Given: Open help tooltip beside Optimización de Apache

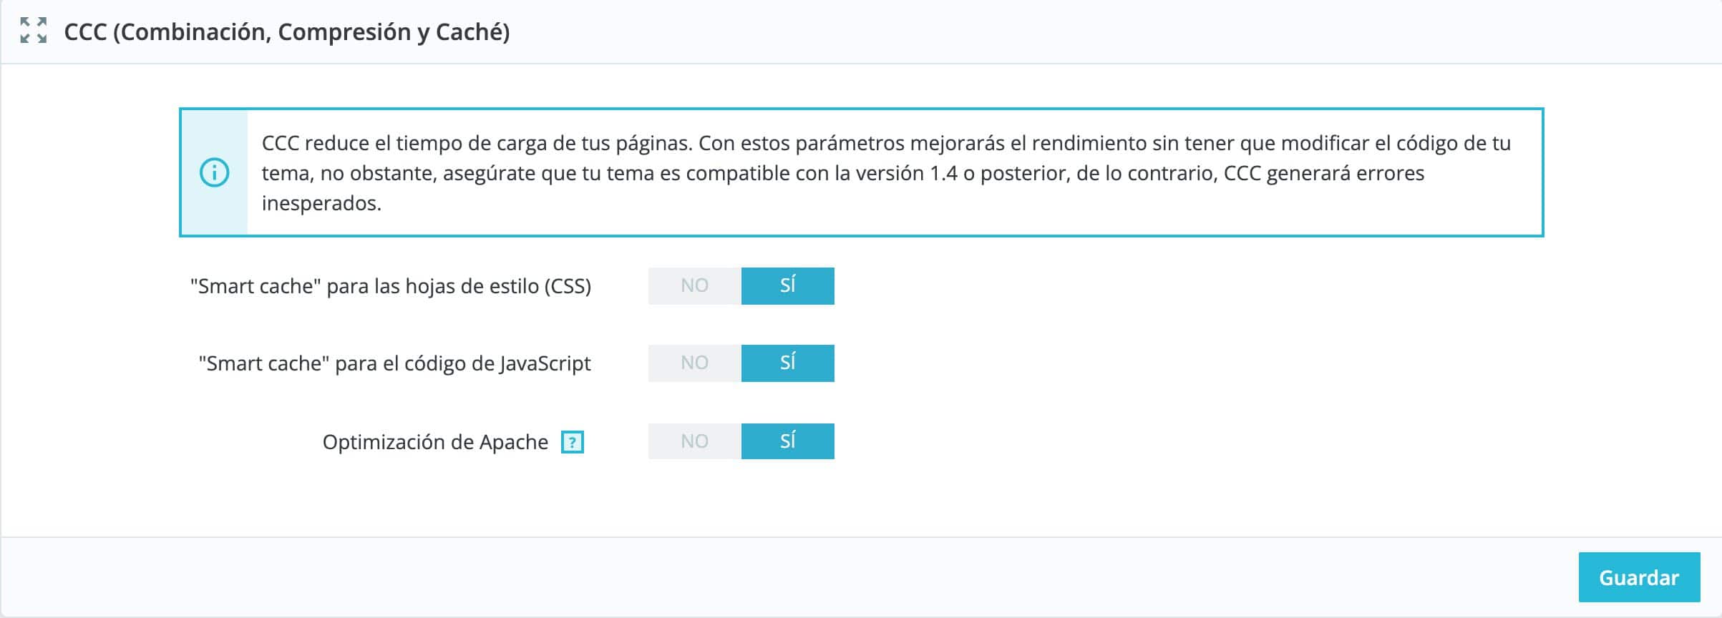Looking at the screenshot, I should tap(572, 442).
